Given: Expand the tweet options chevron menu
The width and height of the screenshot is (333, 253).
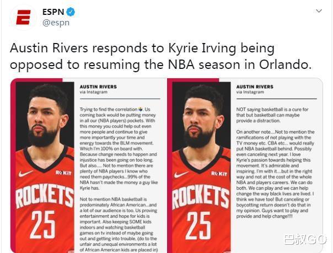Looking at the screenshot, I should pos(319,11).
